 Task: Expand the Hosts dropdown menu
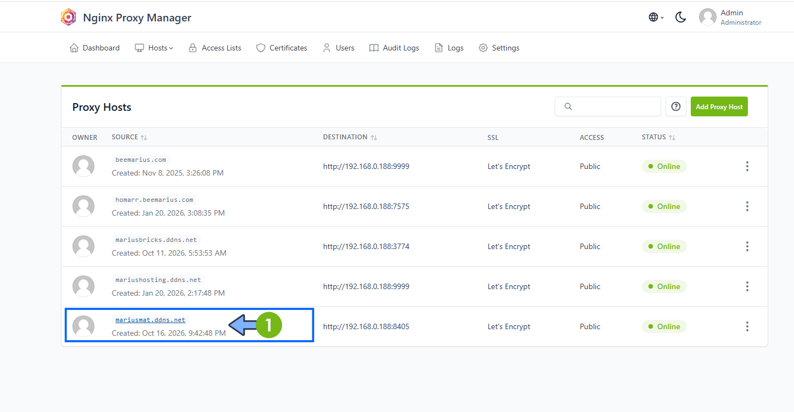pos(154,48)
